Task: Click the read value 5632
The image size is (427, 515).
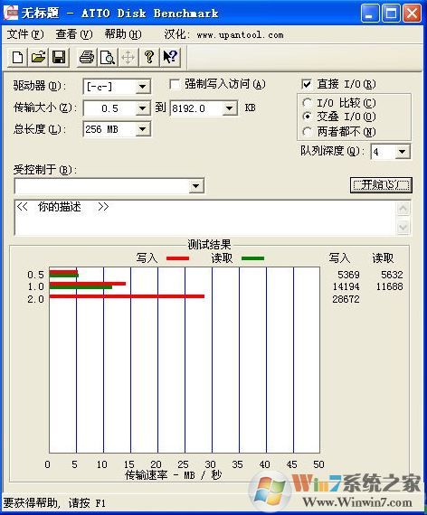Action: coord(392,275)
